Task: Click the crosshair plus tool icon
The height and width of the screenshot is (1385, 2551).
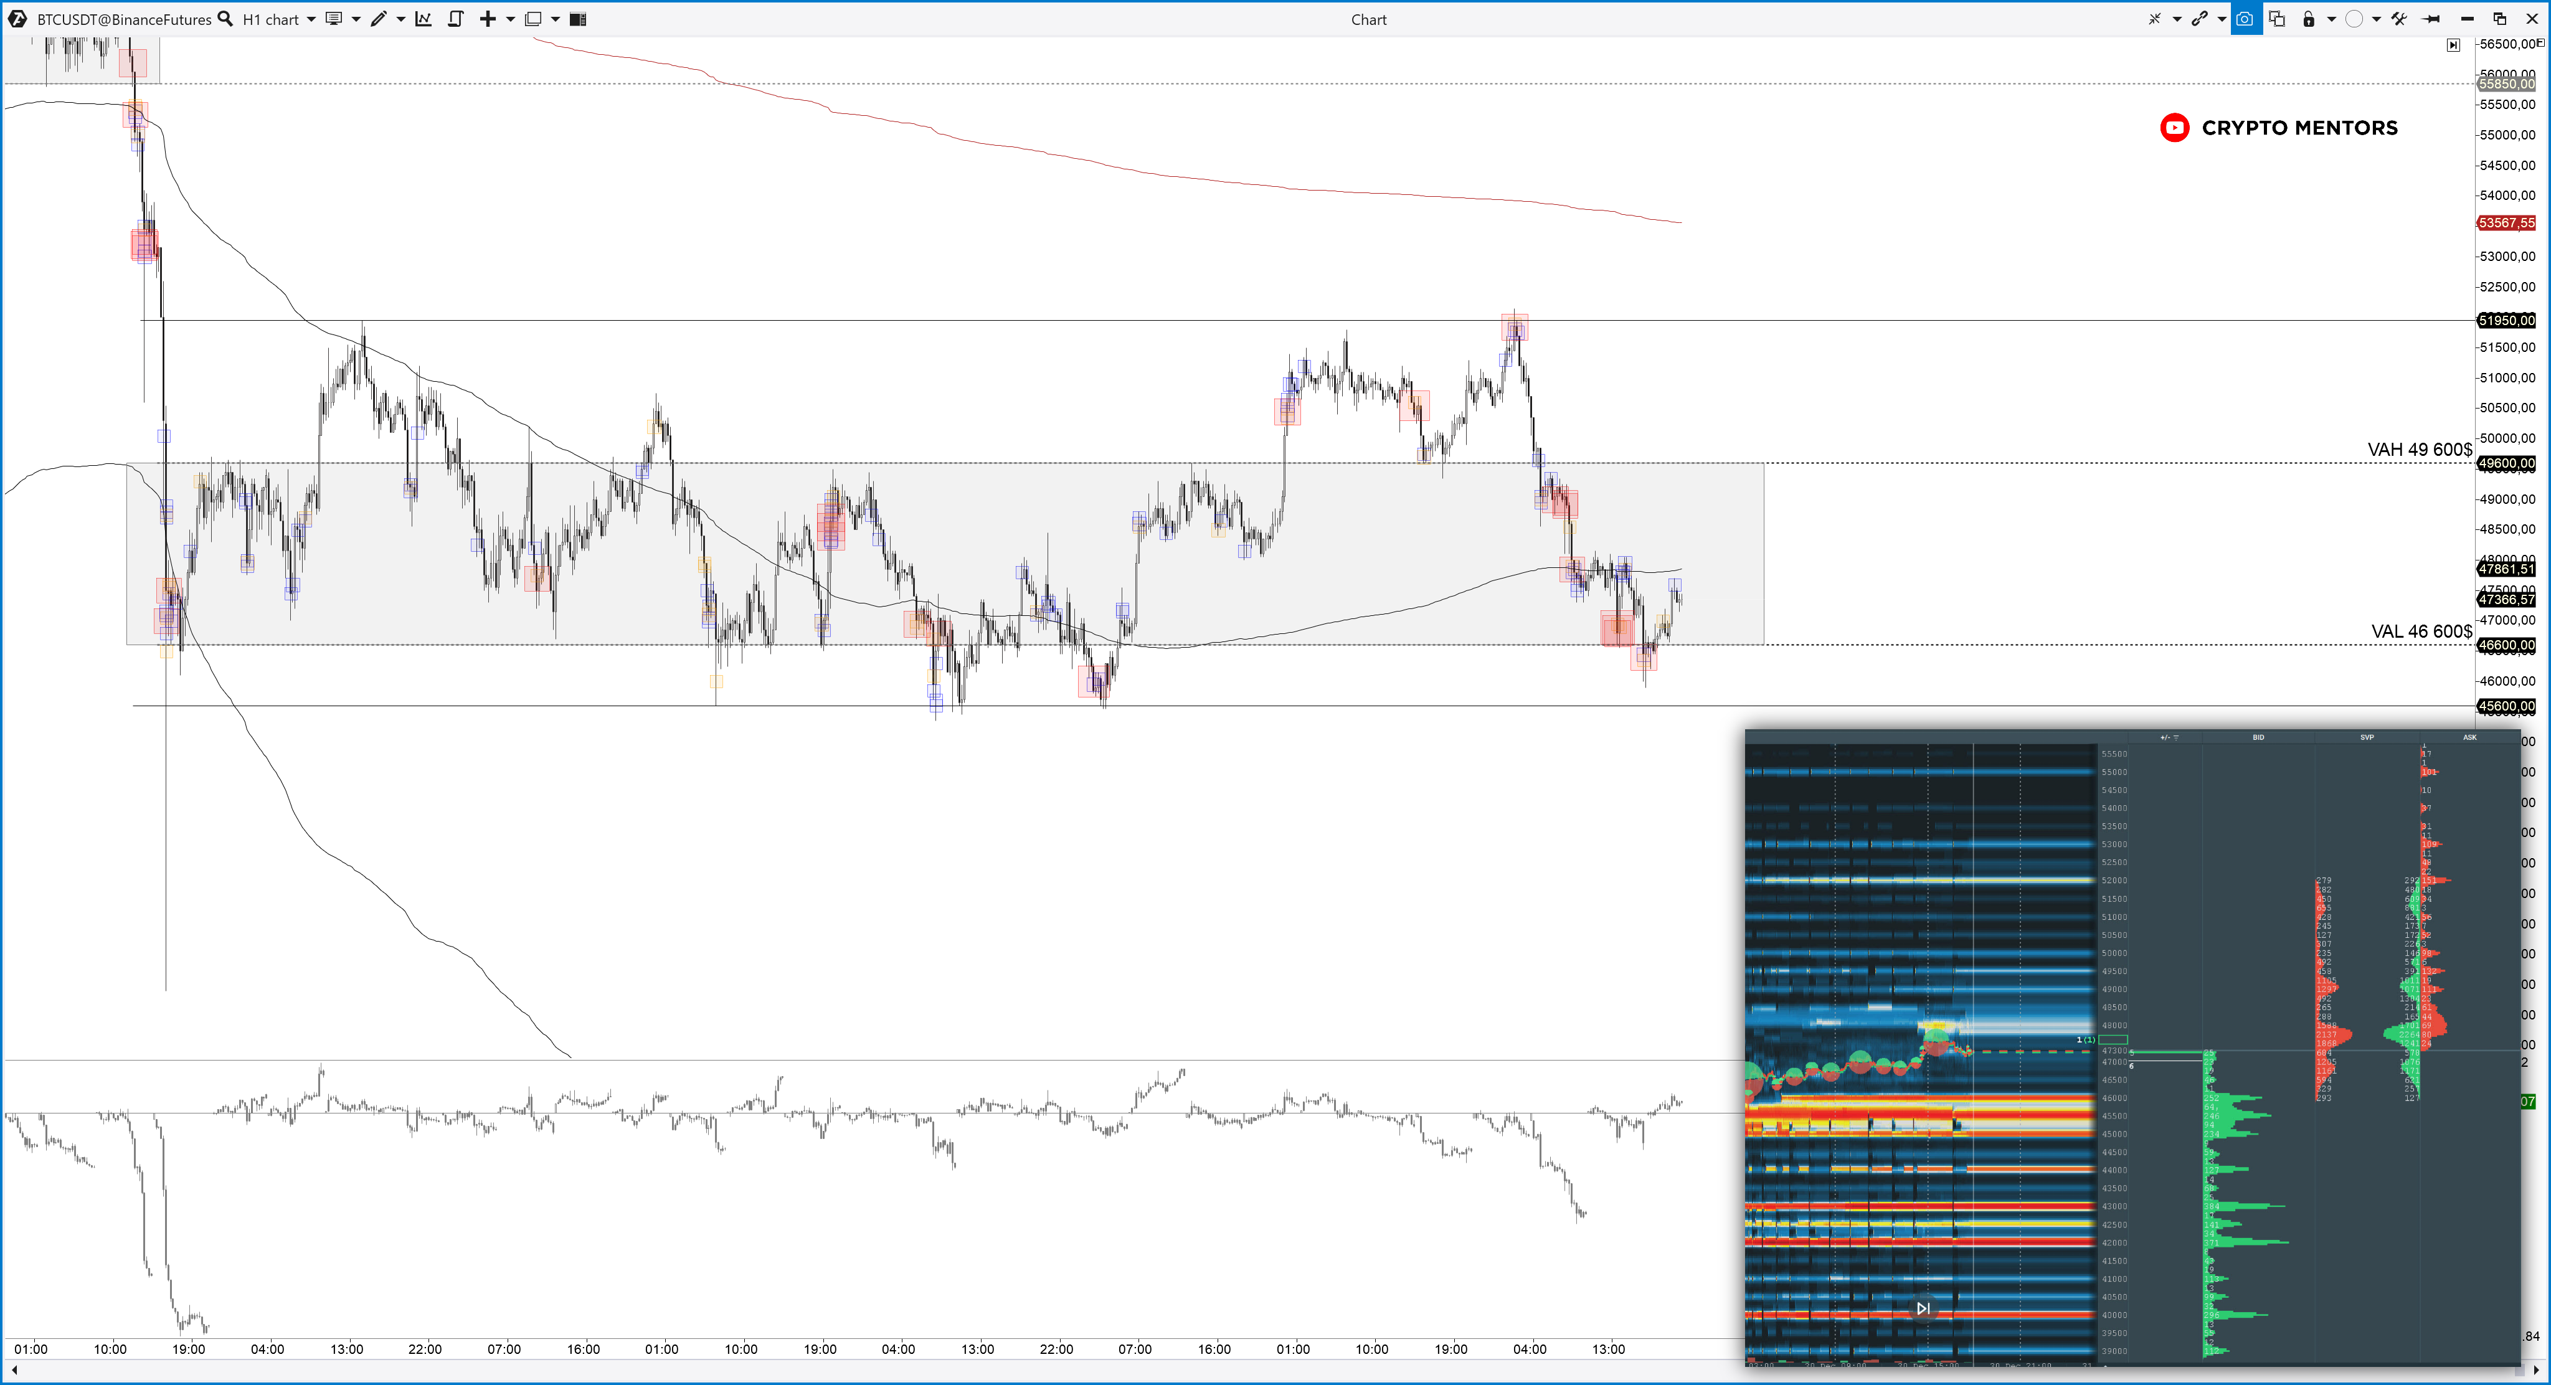Action: [x=486, y=19]
